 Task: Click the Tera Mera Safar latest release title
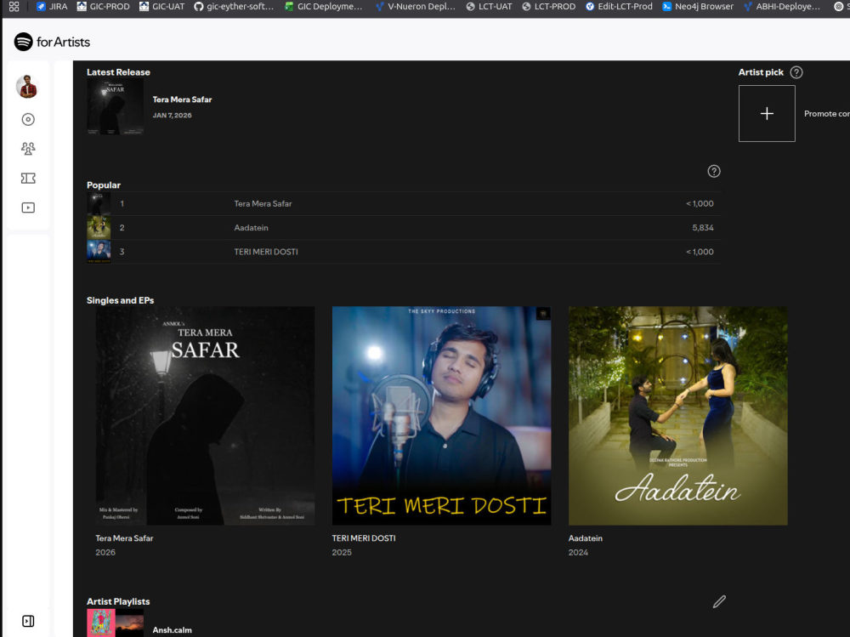click(182, 100)
